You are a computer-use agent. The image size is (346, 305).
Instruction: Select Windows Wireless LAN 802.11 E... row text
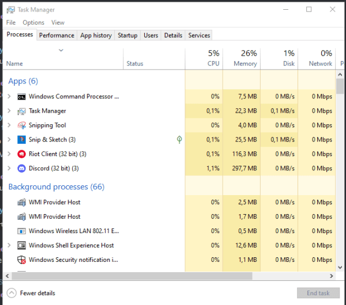point(74,231)
